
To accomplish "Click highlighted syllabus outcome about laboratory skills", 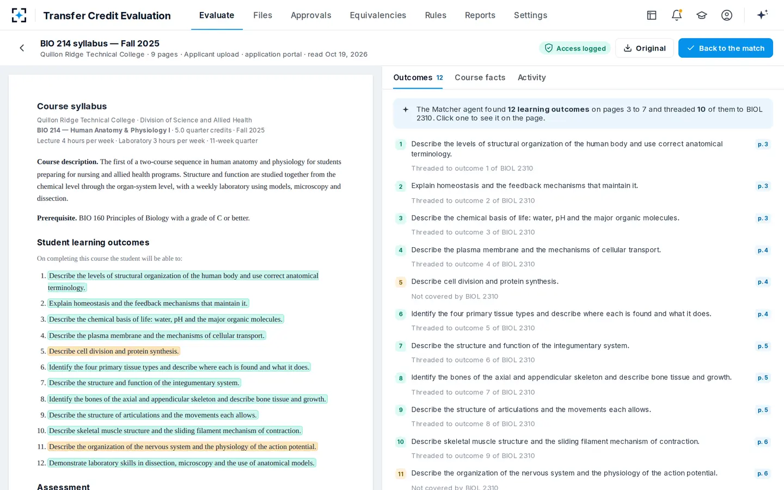I will point(182,463).
